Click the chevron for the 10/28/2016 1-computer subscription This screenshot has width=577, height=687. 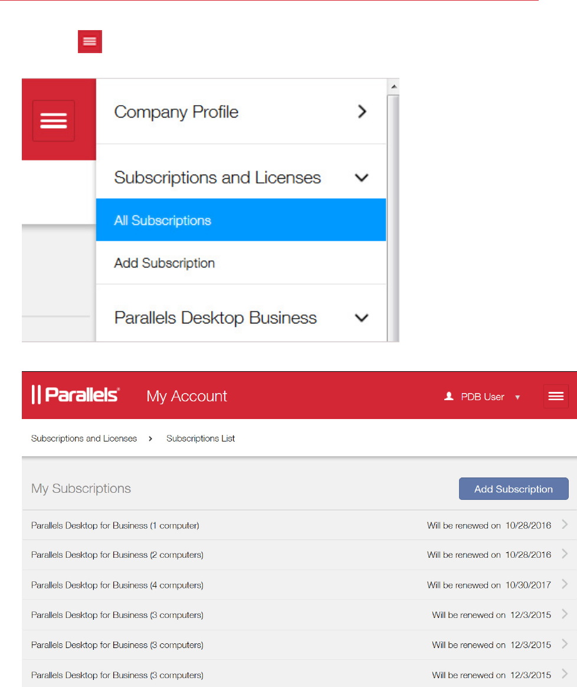tap(565, 525)
